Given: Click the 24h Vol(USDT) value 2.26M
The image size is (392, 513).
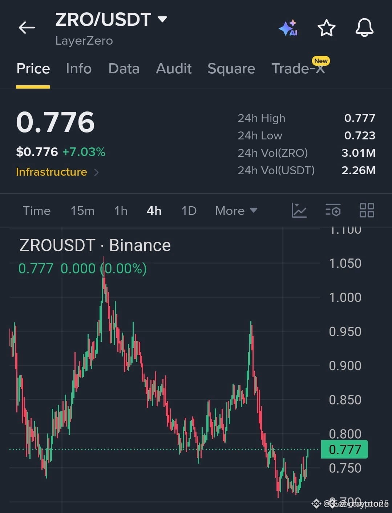Looking at the screenshot, I should pyautogui.click(x=359, y=170).
